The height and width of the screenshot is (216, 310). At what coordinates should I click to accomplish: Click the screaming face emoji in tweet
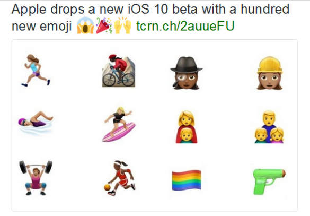(85, 25)
